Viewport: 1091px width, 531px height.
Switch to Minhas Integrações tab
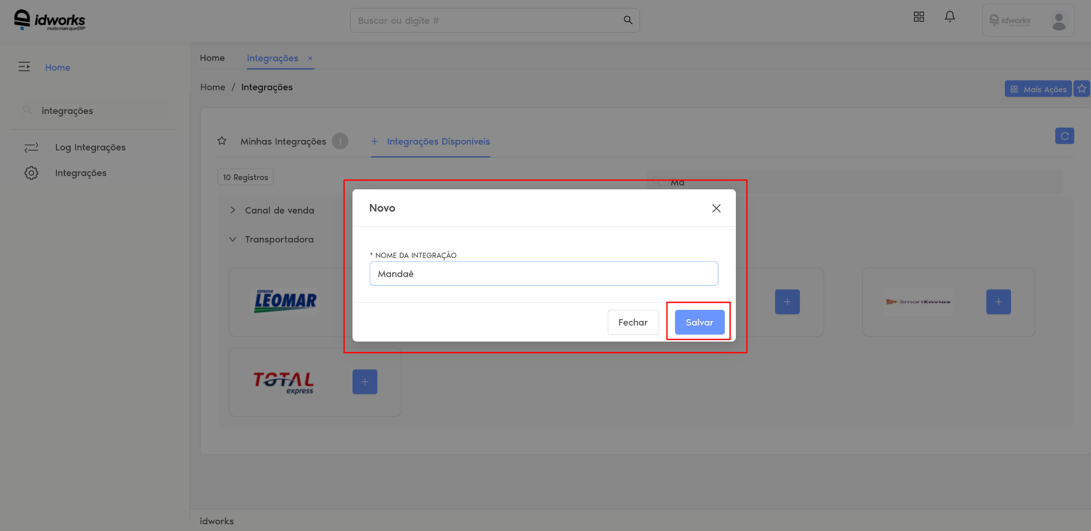(283, 142)
